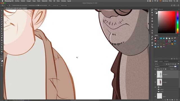
Task: Open the blend mode dropdown
Action: tap(162, 66)
